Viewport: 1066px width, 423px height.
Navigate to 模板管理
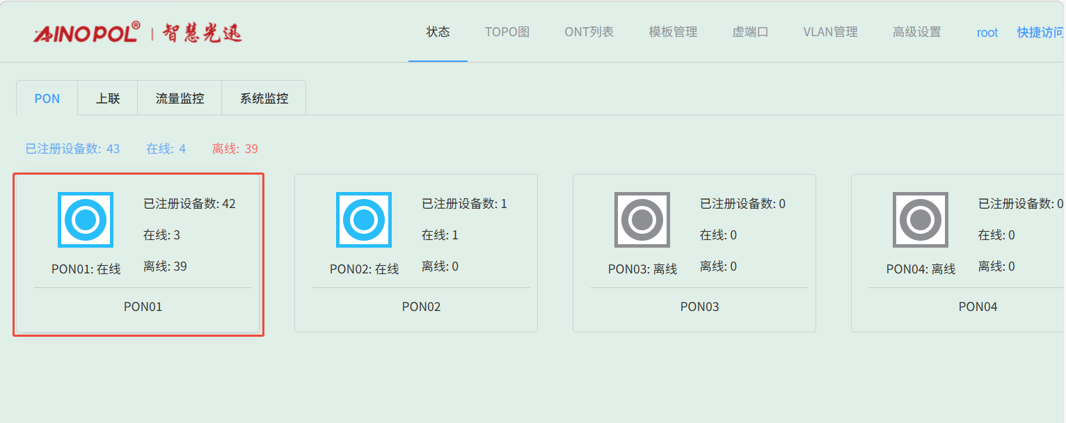(673, 32)
